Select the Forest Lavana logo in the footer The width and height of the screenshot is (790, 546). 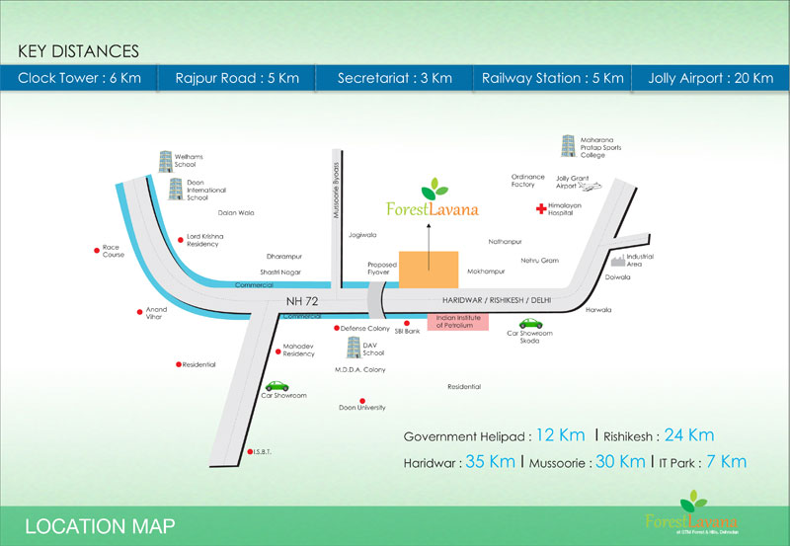tap(693, 512)
